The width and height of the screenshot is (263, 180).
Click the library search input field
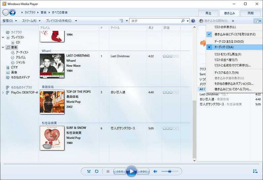tap(155, 21)
